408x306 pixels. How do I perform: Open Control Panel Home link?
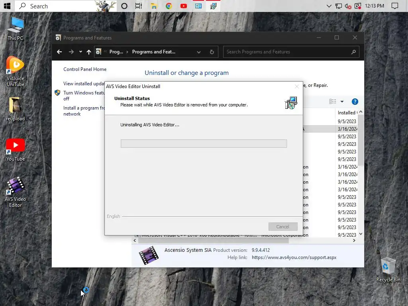point(85,69)
